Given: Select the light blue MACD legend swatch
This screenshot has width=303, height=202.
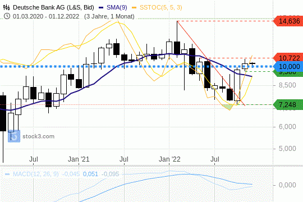Looking at the screenshot, I should pyautogui.click(x=7, y=174).
